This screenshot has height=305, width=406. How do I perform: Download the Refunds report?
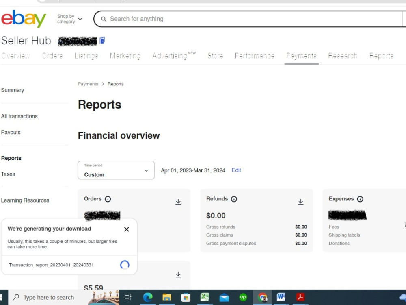tap(300, 202)
